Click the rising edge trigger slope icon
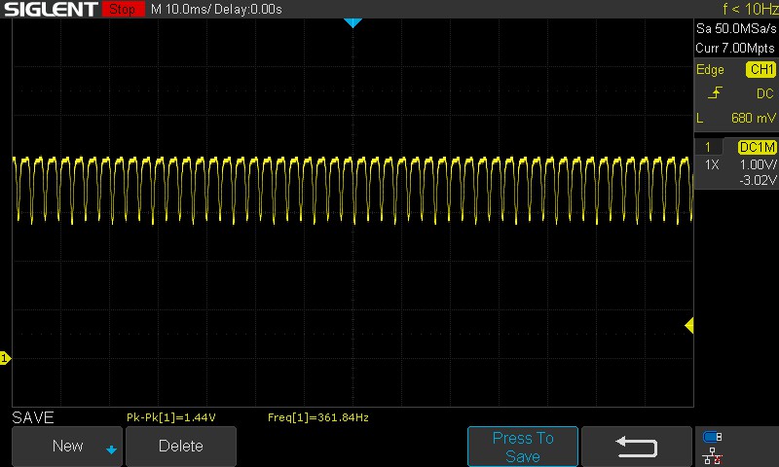Image resolution: width=779 pixels, height=467 pixels. (717, 93)
